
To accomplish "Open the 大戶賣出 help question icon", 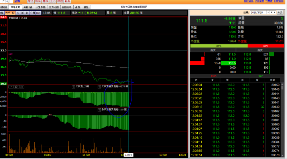I will [73, 87].
